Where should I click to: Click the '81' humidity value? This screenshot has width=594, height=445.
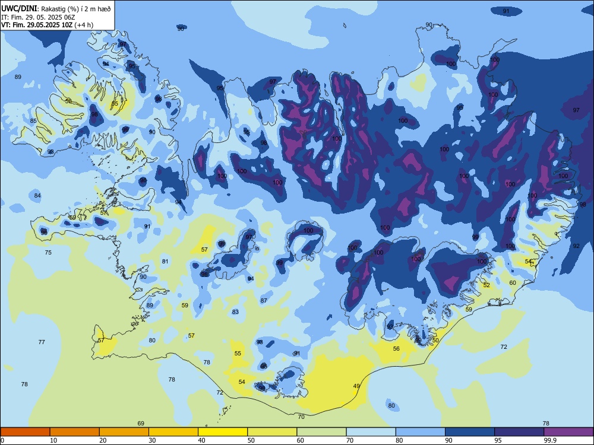point(165,261)
